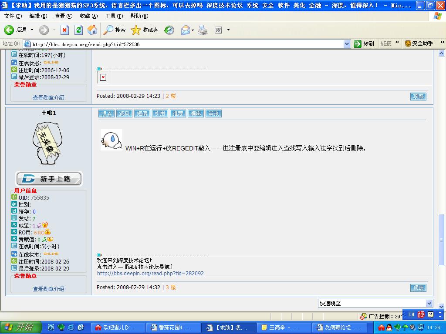Screen dimensions: 446x334
Task: Click the 开始 Start button
Action: tap(20, 327)
